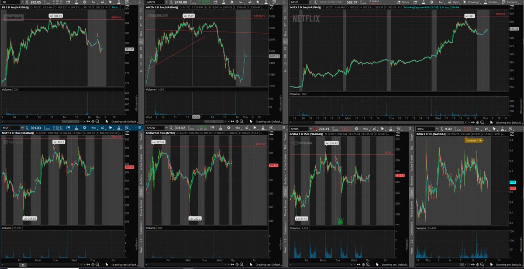Open chart settings gear in NFLX chart
The image size is (524, 269).
[x=431, y=2]
